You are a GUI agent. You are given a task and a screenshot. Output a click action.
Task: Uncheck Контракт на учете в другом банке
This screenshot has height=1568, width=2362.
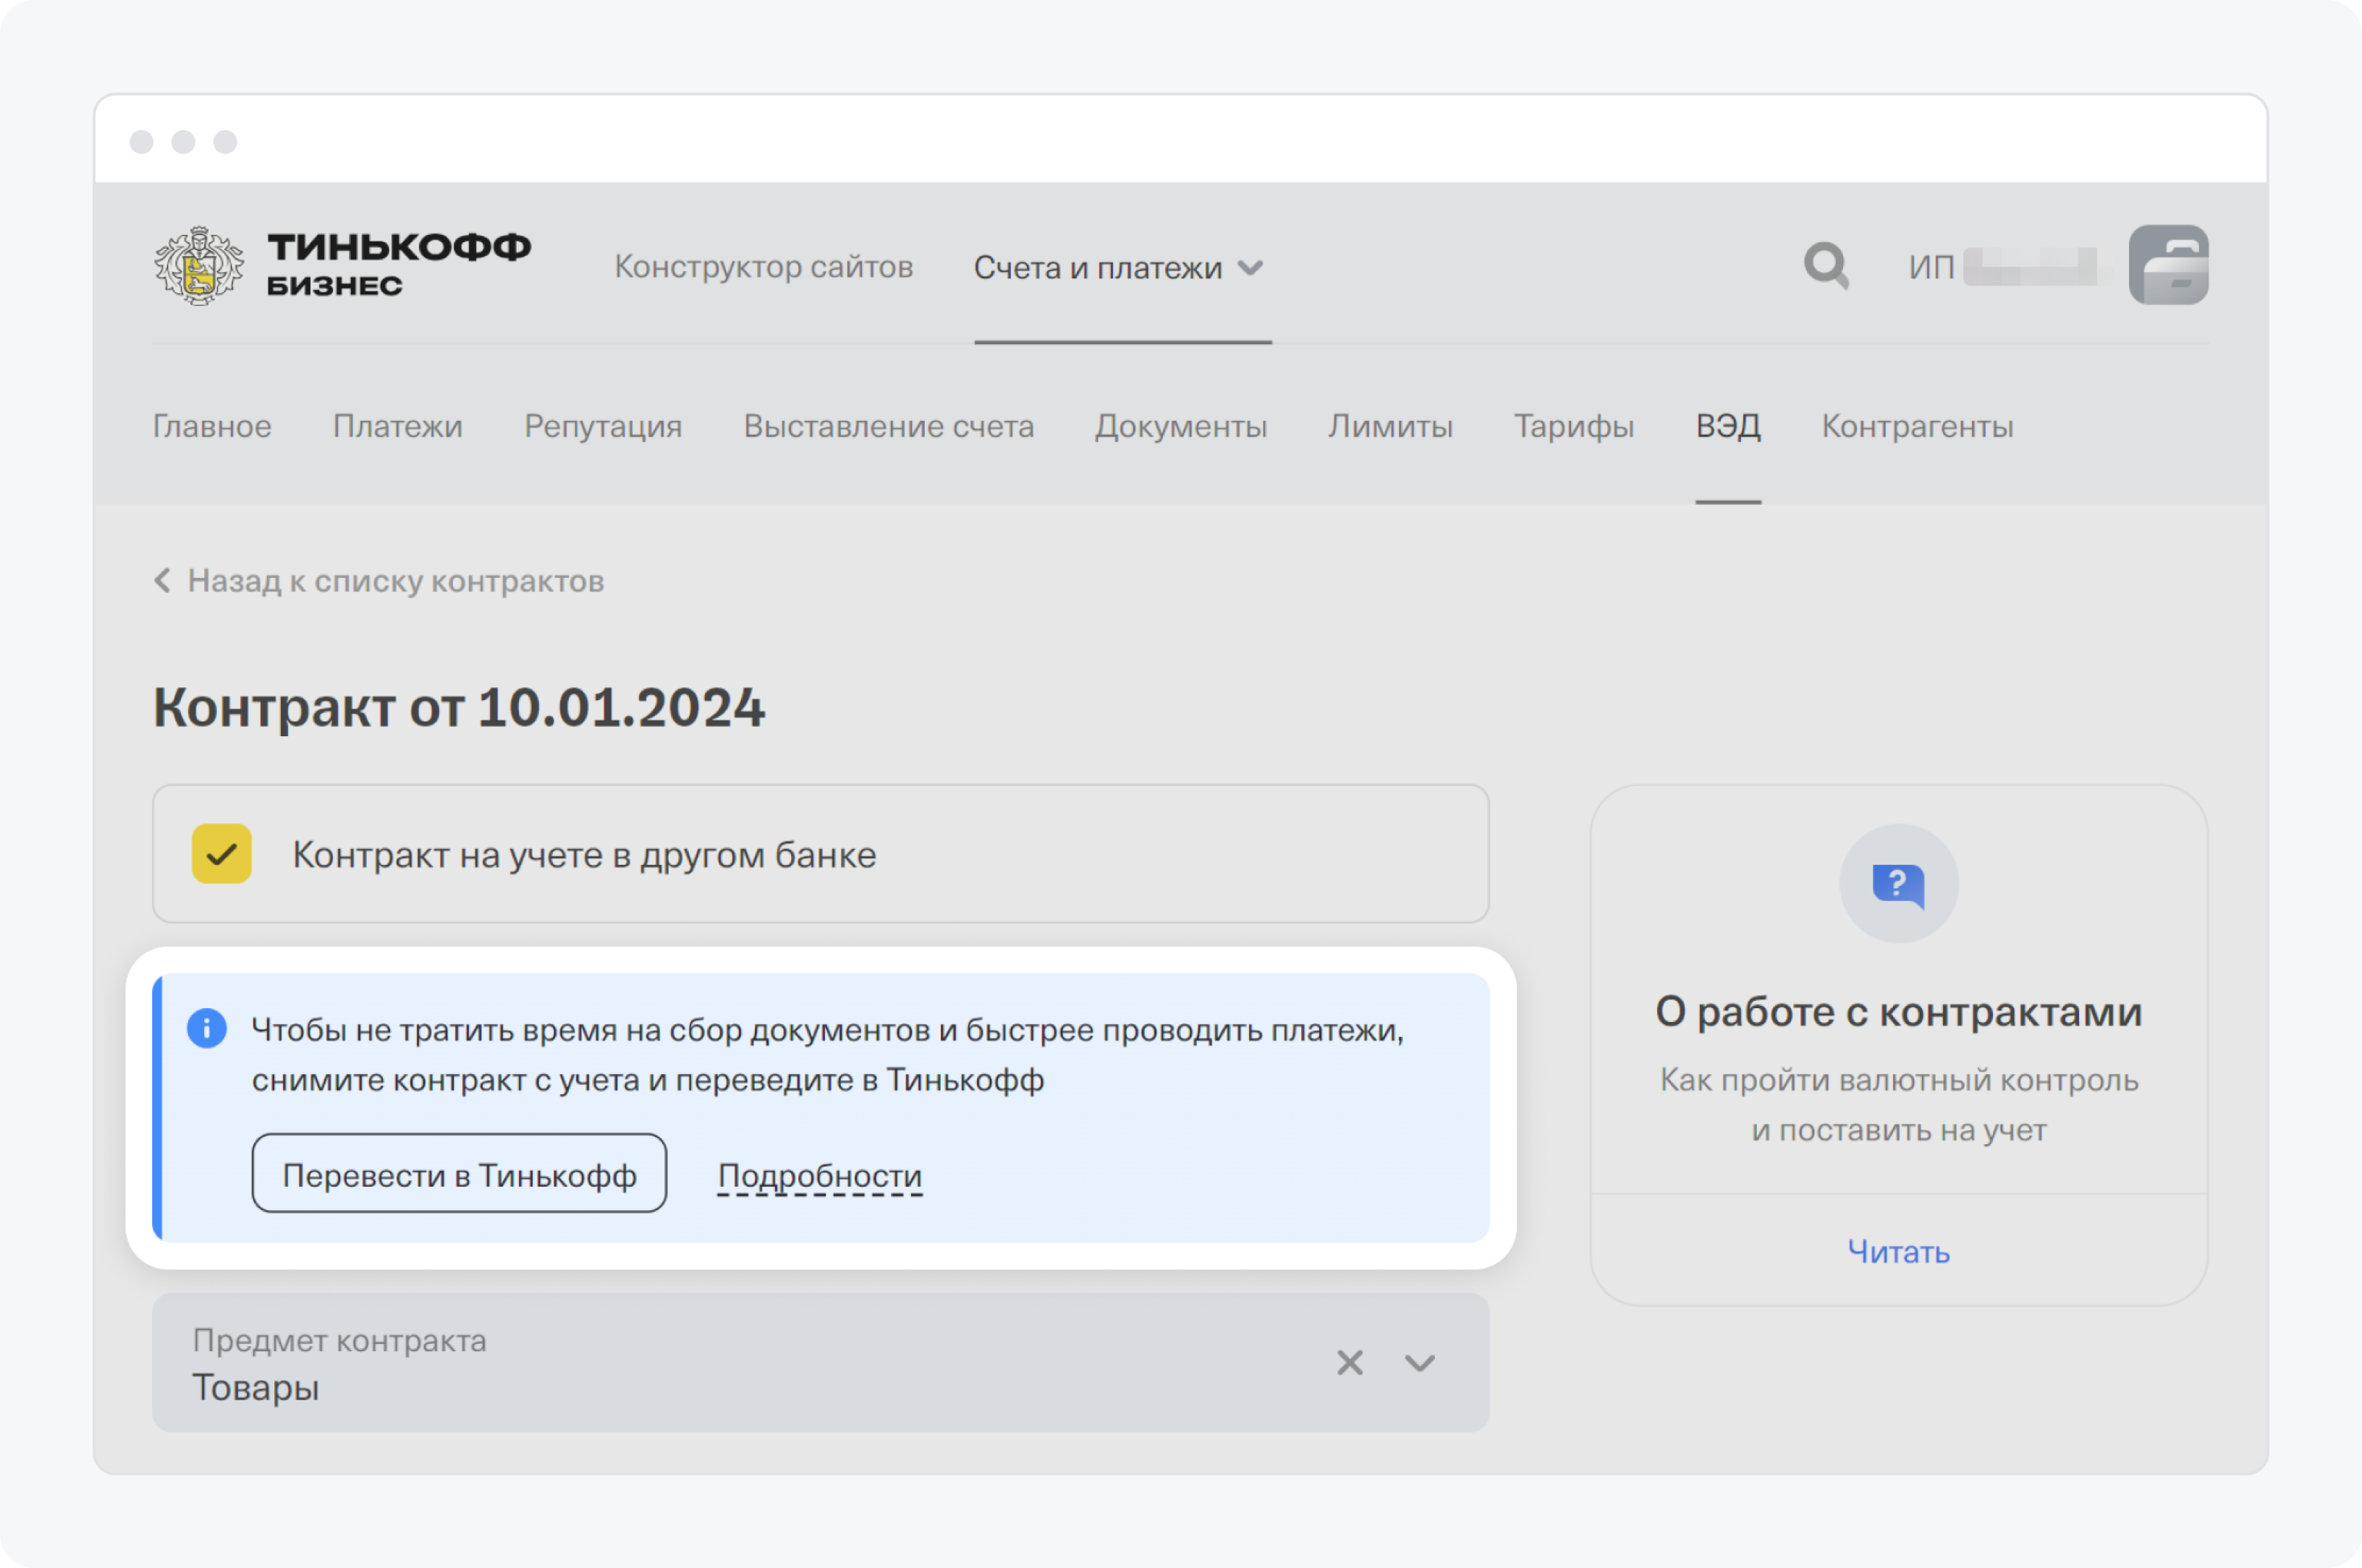click(x=222, y=854)
